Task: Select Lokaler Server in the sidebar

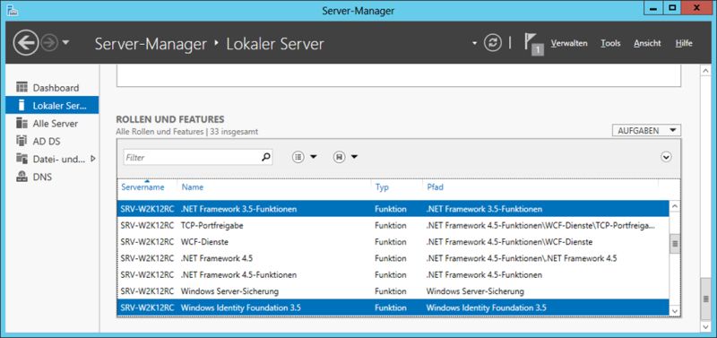Action: [x=52, y=105]
